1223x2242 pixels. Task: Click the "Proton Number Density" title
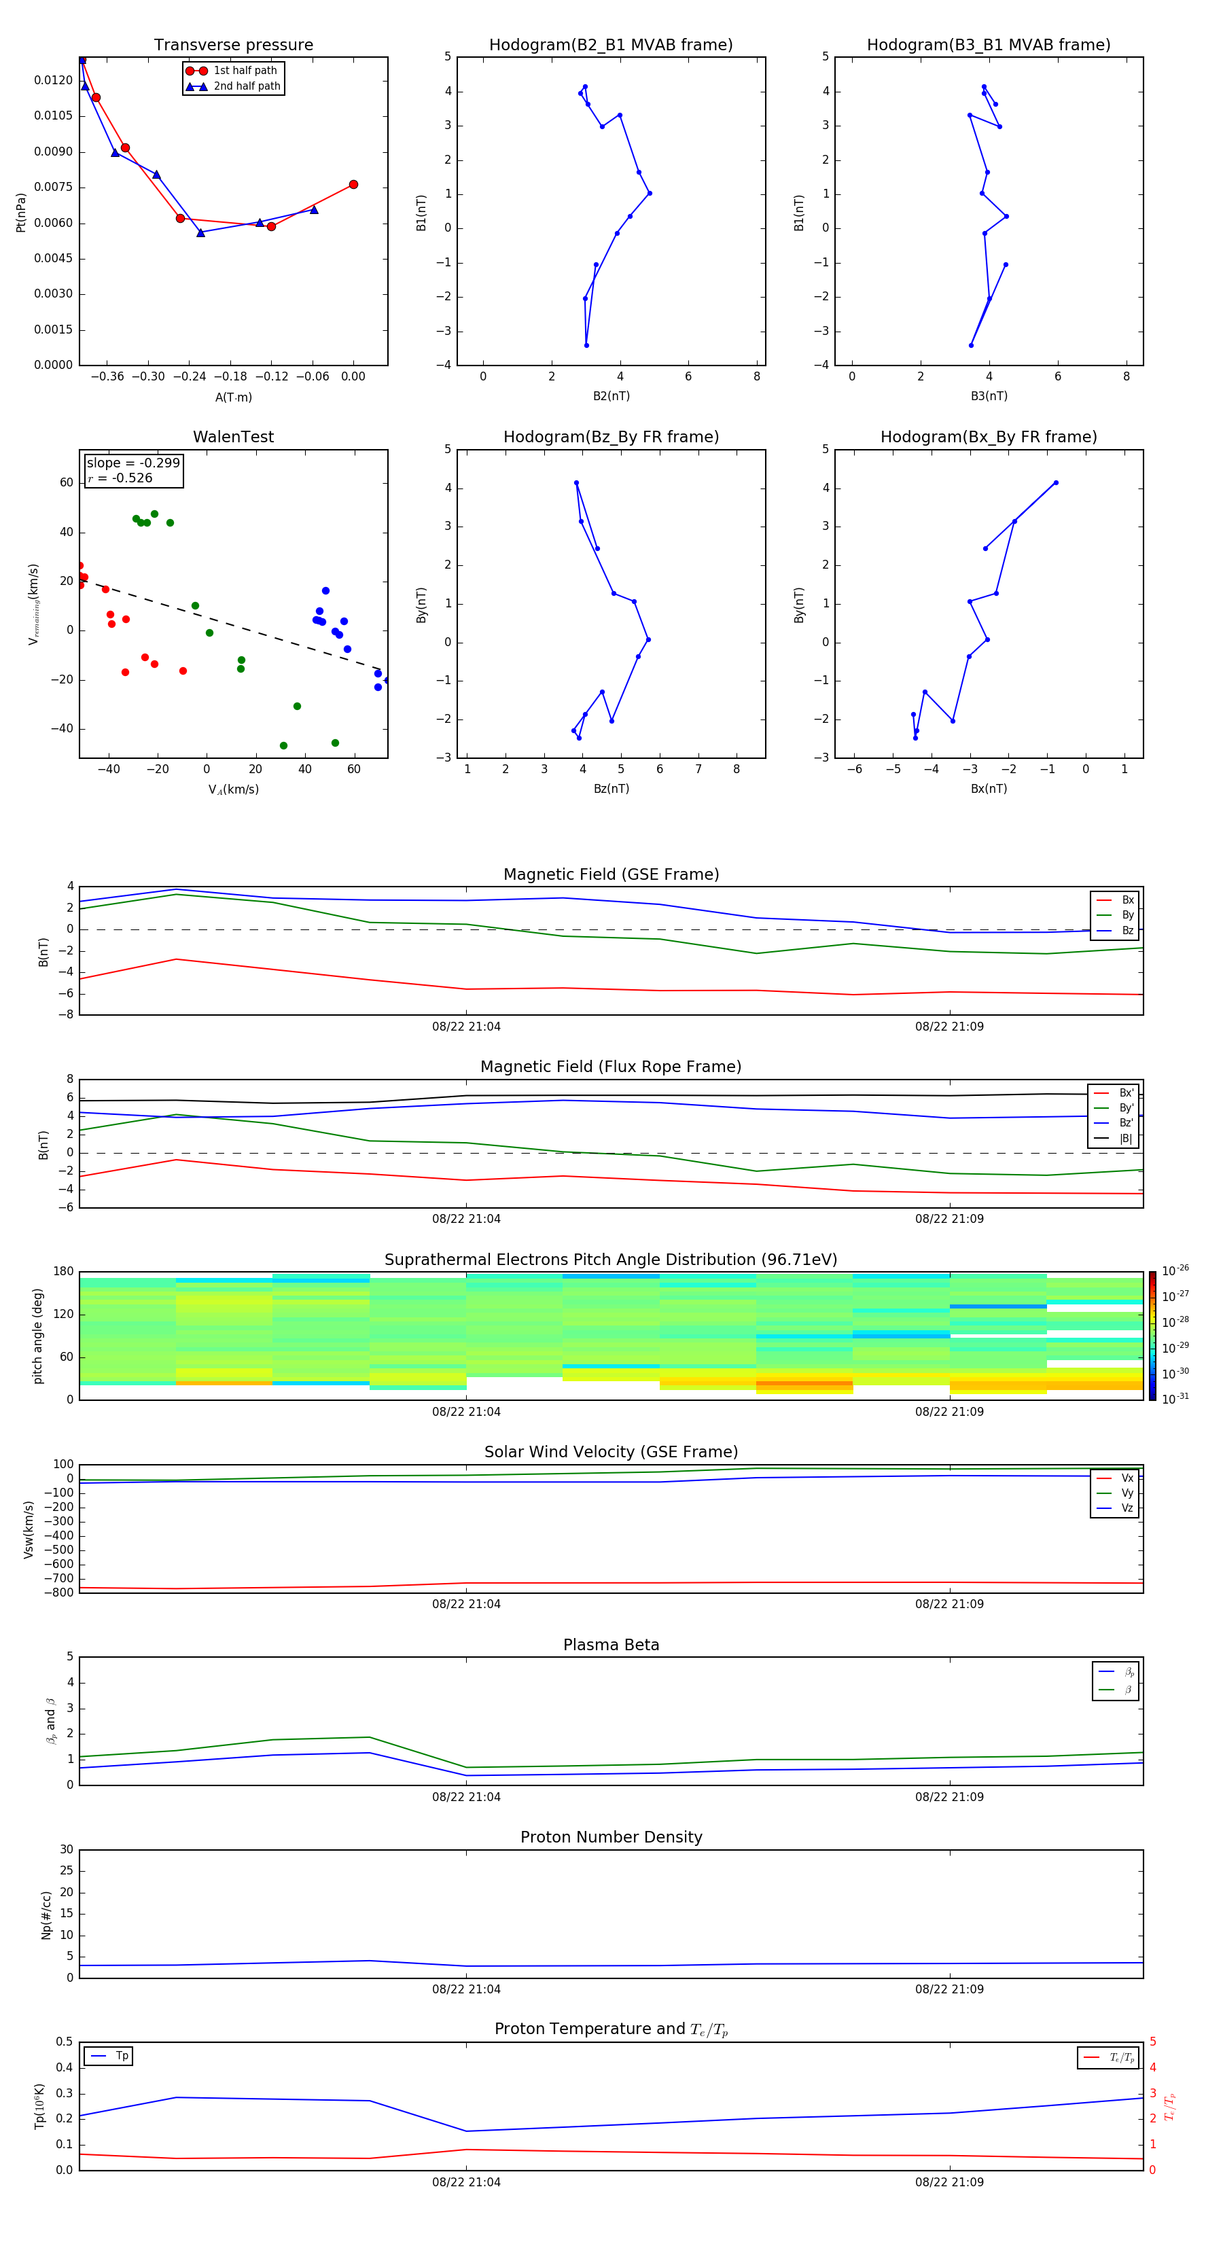tap(611, 1838)
